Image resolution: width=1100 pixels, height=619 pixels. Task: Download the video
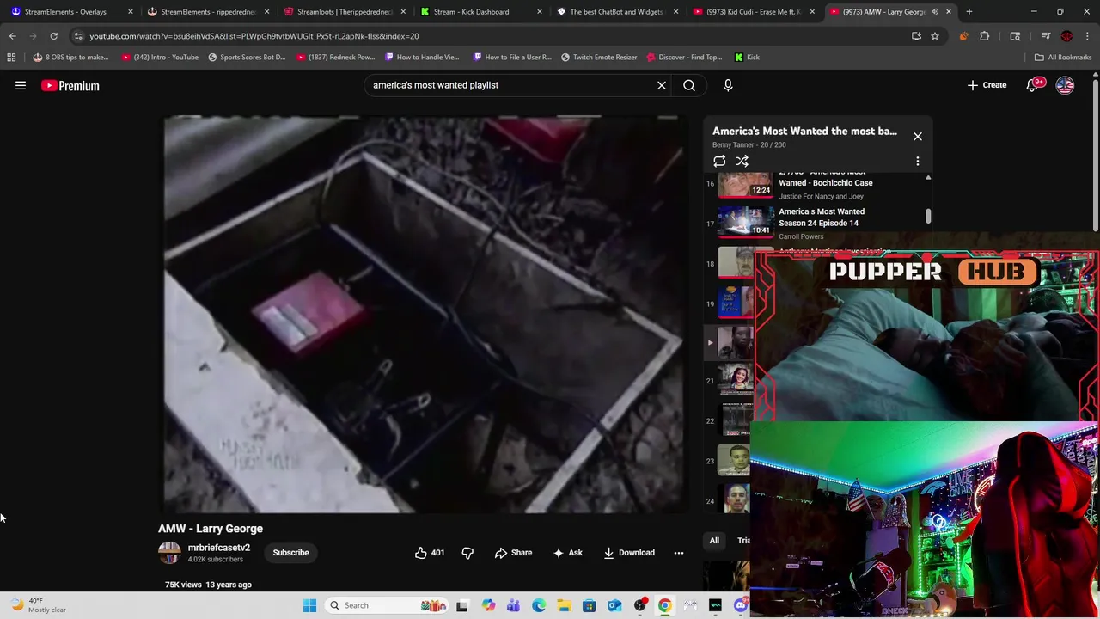tap(629, 553)
